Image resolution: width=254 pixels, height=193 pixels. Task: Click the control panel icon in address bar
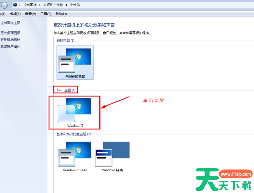point(15,5)
